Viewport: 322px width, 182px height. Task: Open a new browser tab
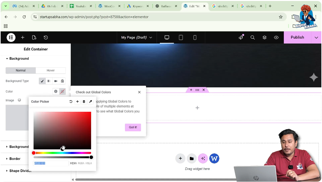point(270,6)
